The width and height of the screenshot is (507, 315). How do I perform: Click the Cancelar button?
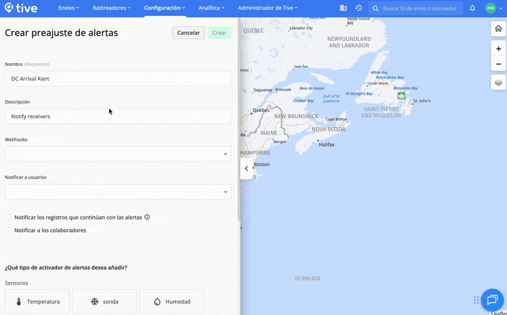point(188,33)
